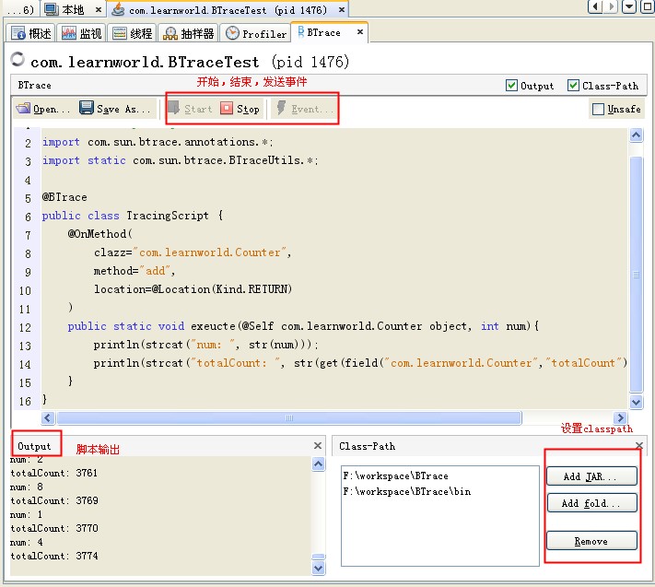This screenshot has height=587, width=655.
Task: Toggle the Output checkbox
Action: (x=512, y=86)
